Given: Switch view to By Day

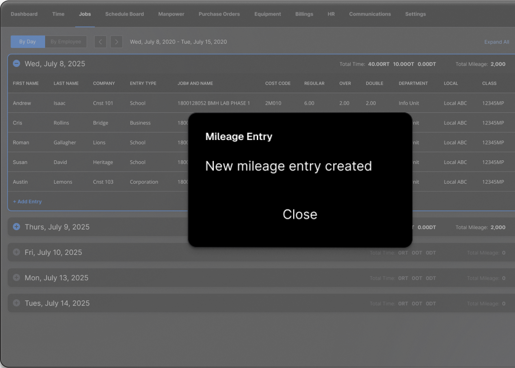Looking at the screenshot, I should pos(28,42).
